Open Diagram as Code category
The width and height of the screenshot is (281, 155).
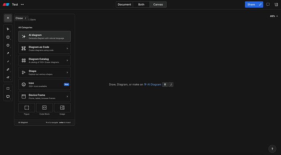(x=45, y=48)
